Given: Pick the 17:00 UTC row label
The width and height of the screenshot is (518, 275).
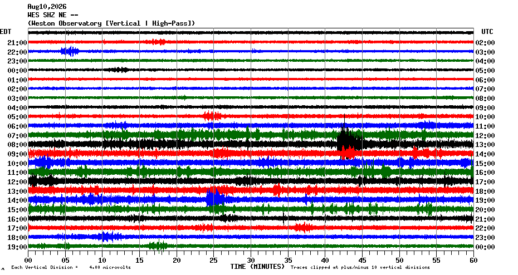Looking at the screenshot, I should 485,182.
